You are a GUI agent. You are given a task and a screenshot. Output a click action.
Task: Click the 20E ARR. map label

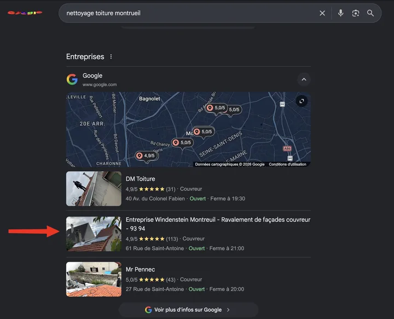92,124
